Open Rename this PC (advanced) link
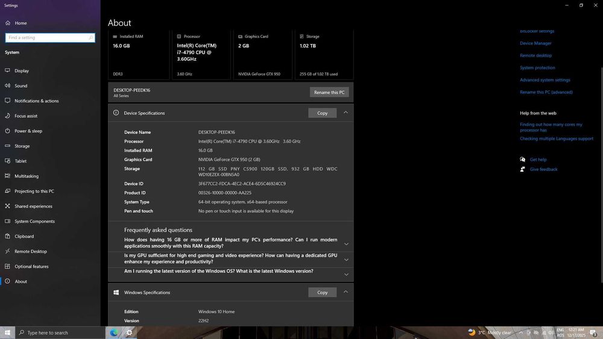 [x=546, y=93]
